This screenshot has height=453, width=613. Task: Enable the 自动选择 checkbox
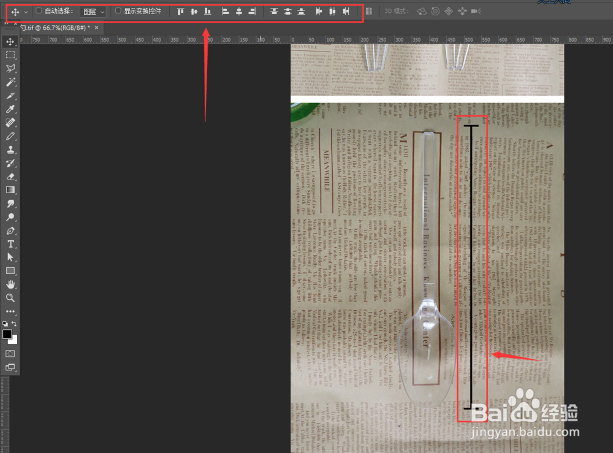39,11
